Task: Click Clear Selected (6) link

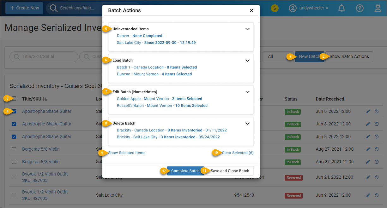Action: pos(238,153)
